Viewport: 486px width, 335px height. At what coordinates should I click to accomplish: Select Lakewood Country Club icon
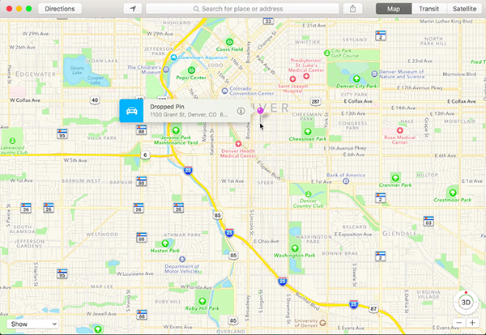12,141
